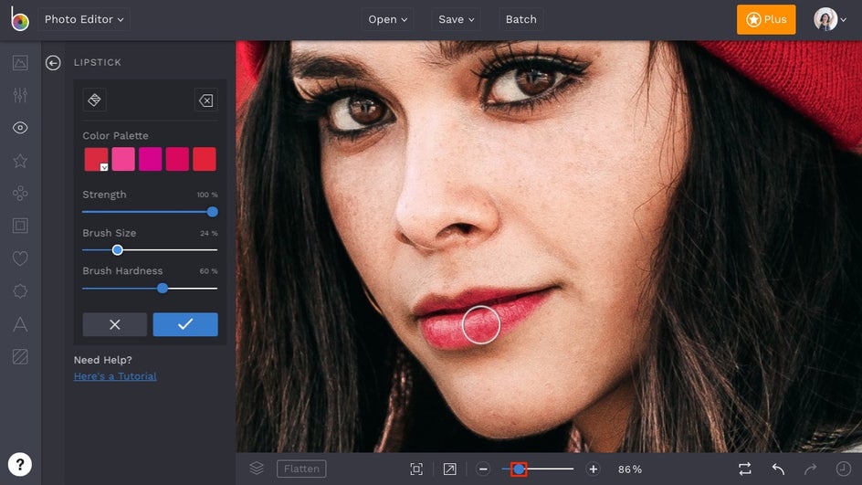Expand the user profile avatar menu
Viewport: 862px width, 485px height.
(830, 19)
